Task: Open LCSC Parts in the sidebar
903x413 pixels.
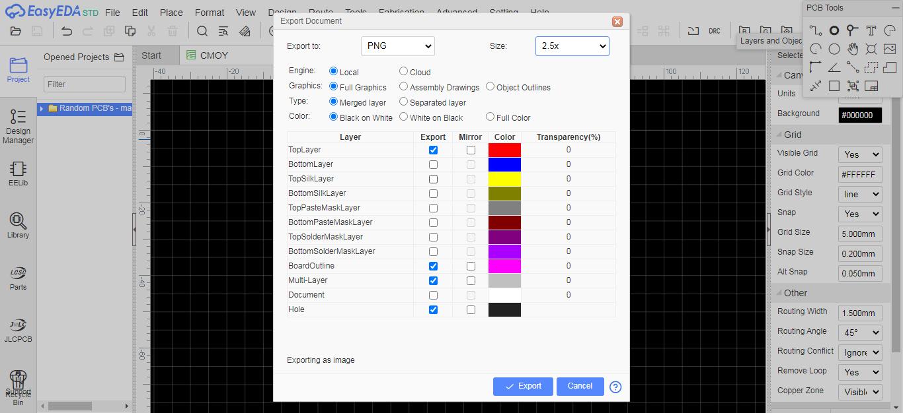Action: tap(19, 278)
